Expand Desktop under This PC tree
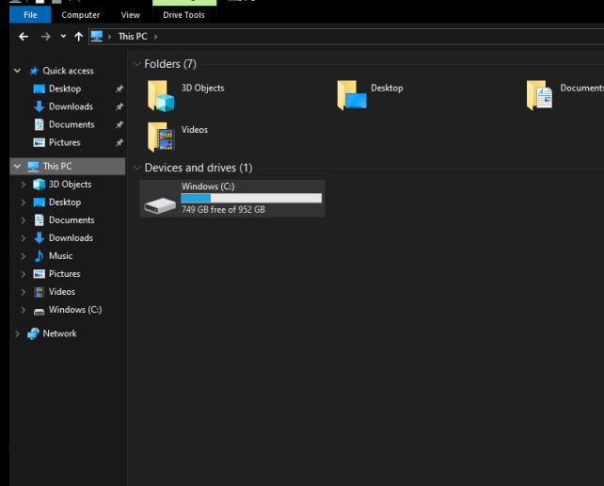The height and width of the screenshot is (486, 604). tap(24, 202)
